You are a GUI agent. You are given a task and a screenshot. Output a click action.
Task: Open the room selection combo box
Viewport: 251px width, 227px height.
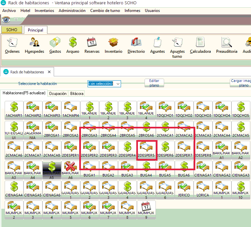(104, 84)
